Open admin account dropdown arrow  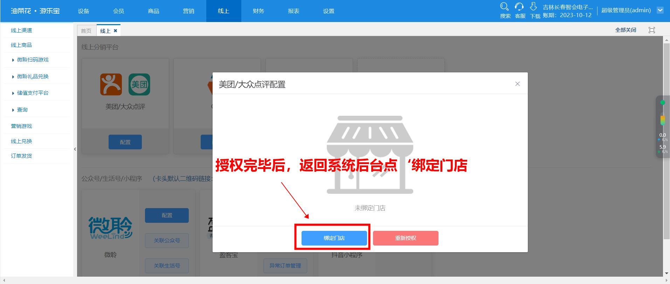pyautogui.click(x=660, y=10)
